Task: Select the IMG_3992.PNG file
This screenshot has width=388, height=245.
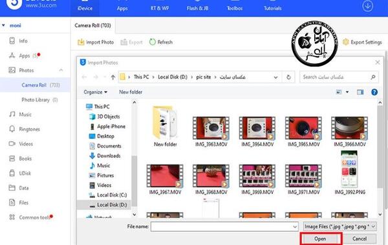Action: pyautogui.click(x=350, y=173)
